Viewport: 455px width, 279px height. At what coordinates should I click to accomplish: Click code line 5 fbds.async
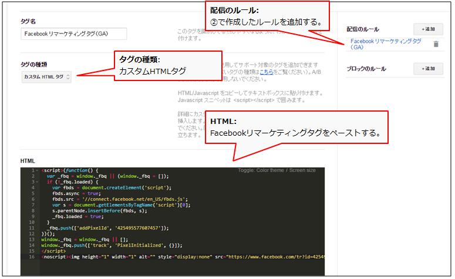[x=76, y=193]
